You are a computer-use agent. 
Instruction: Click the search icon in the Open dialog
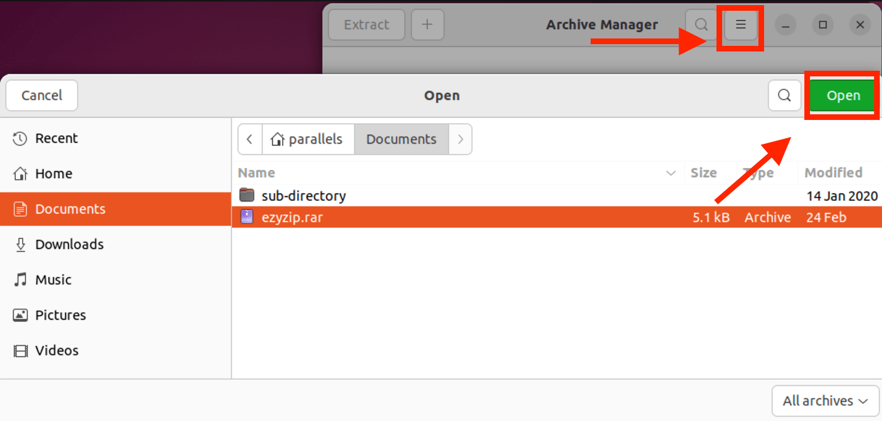click(x=785, y=95)
